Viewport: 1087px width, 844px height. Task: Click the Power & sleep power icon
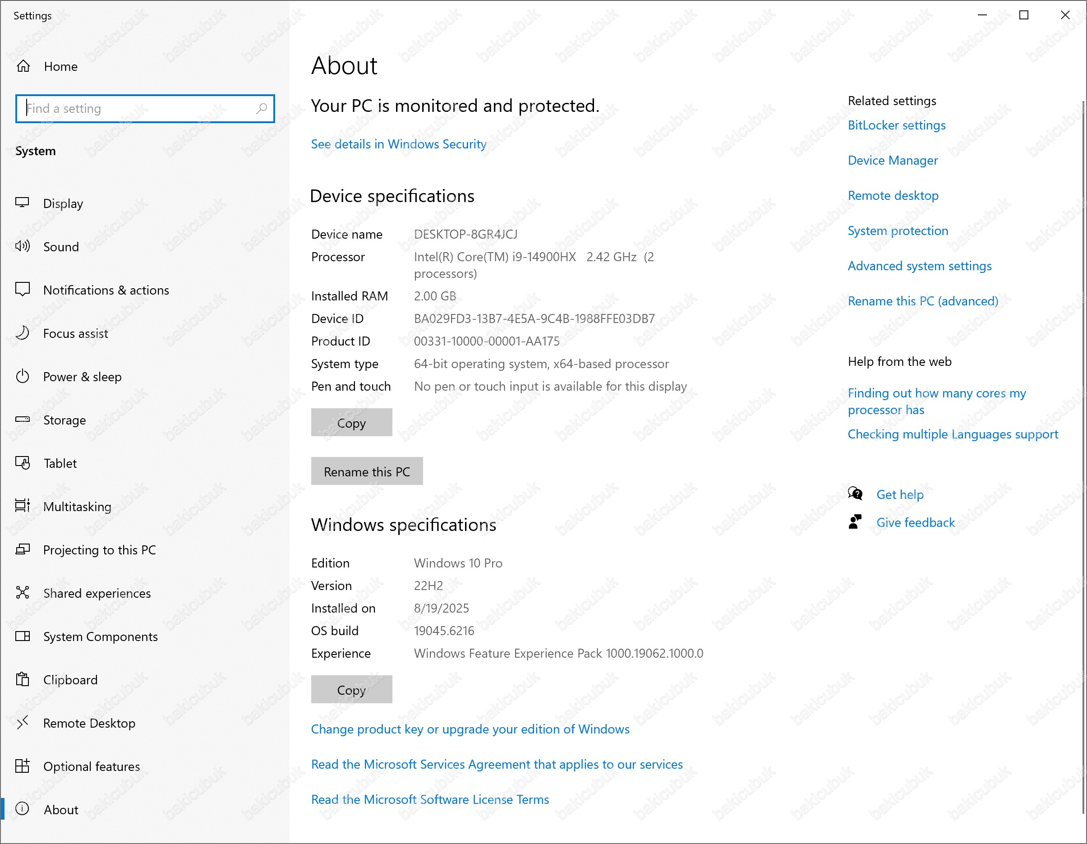(x=23, y=376)
